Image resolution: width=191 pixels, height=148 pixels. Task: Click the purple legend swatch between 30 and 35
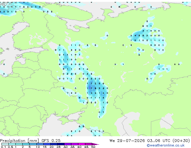(68, 144)
